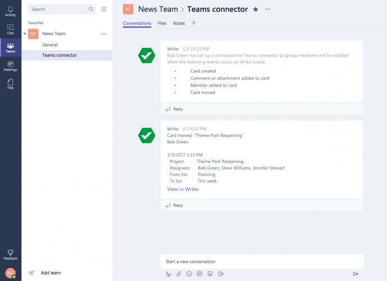Click NT avatar in the team list
This screenshot has width=387, height=281.
[33, 34]
